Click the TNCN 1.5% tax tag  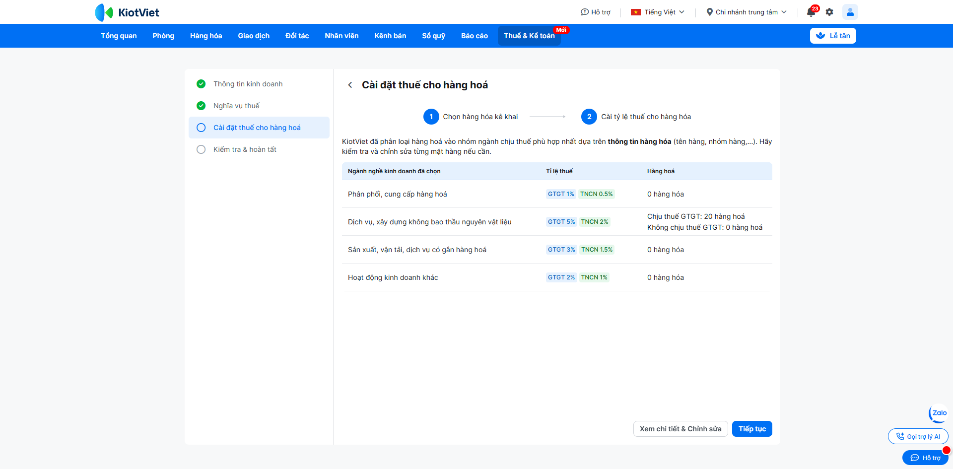[x=597, y=250]
